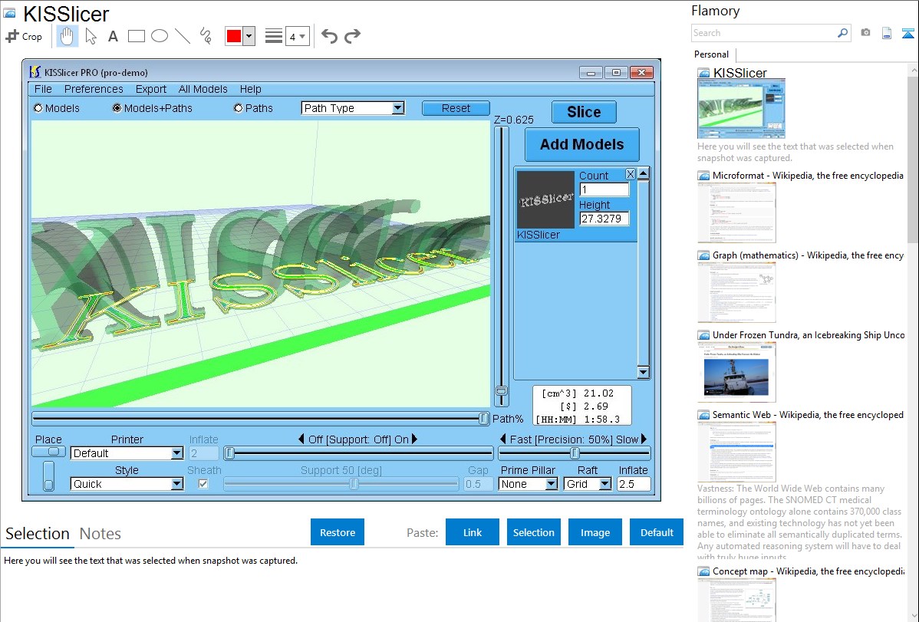Select the Crop tool

tap(24, 36)
